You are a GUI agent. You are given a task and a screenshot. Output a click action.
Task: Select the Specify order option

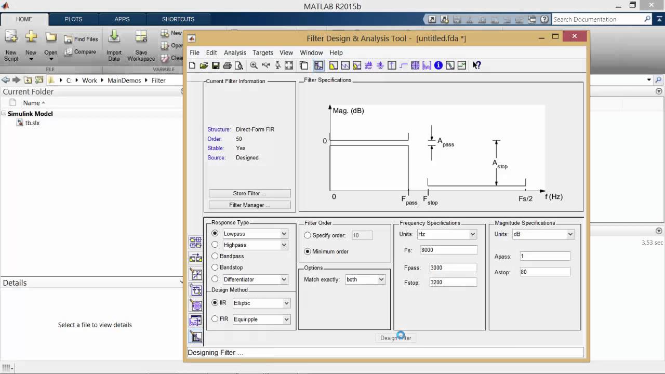point(325,235)
